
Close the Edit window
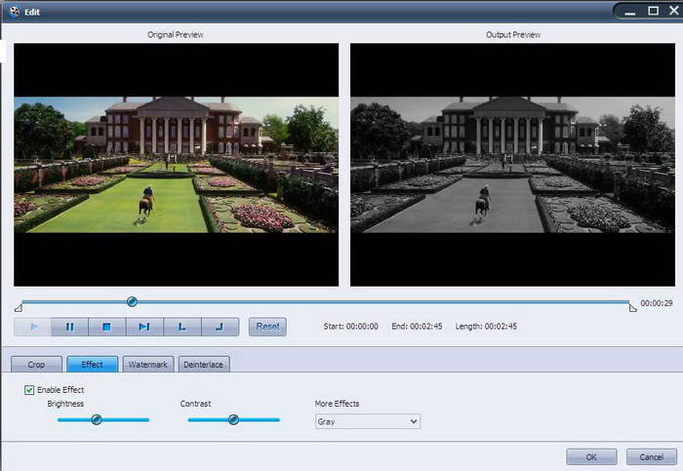(674, 11)
